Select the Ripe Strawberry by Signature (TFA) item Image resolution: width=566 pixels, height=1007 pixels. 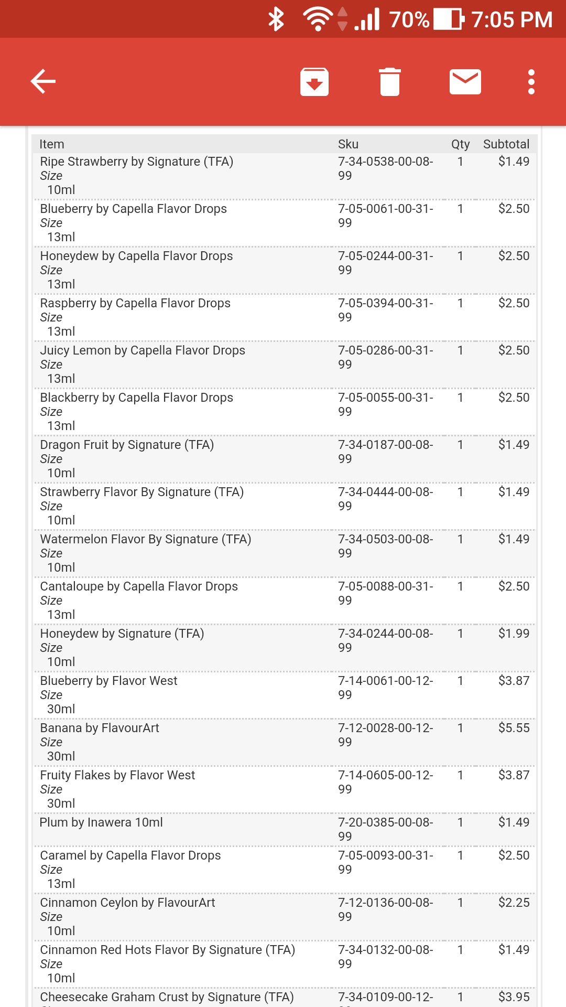[x=137, y=162]
